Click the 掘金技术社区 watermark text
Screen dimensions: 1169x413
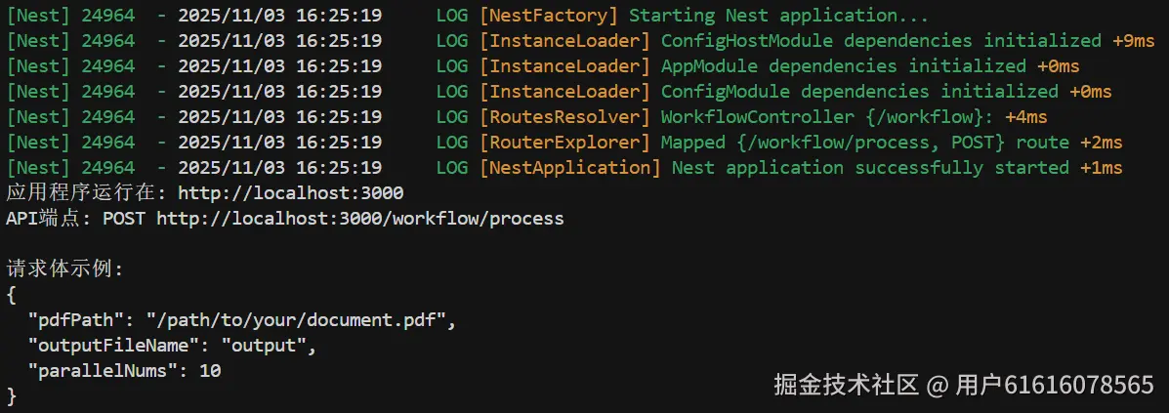click(x=846, y=386)
